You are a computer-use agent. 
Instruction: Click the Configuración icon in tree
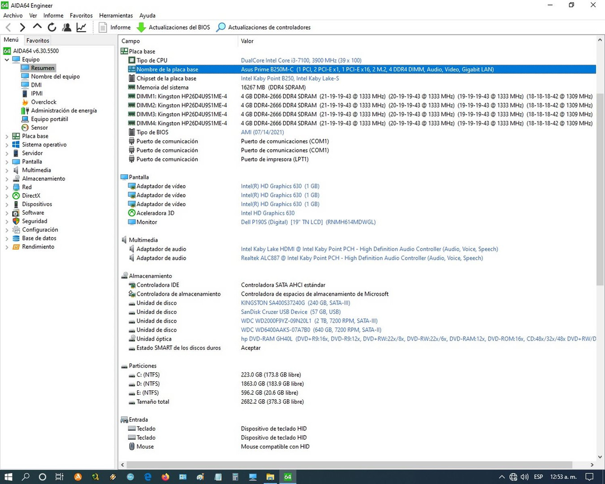coord(16,230)
